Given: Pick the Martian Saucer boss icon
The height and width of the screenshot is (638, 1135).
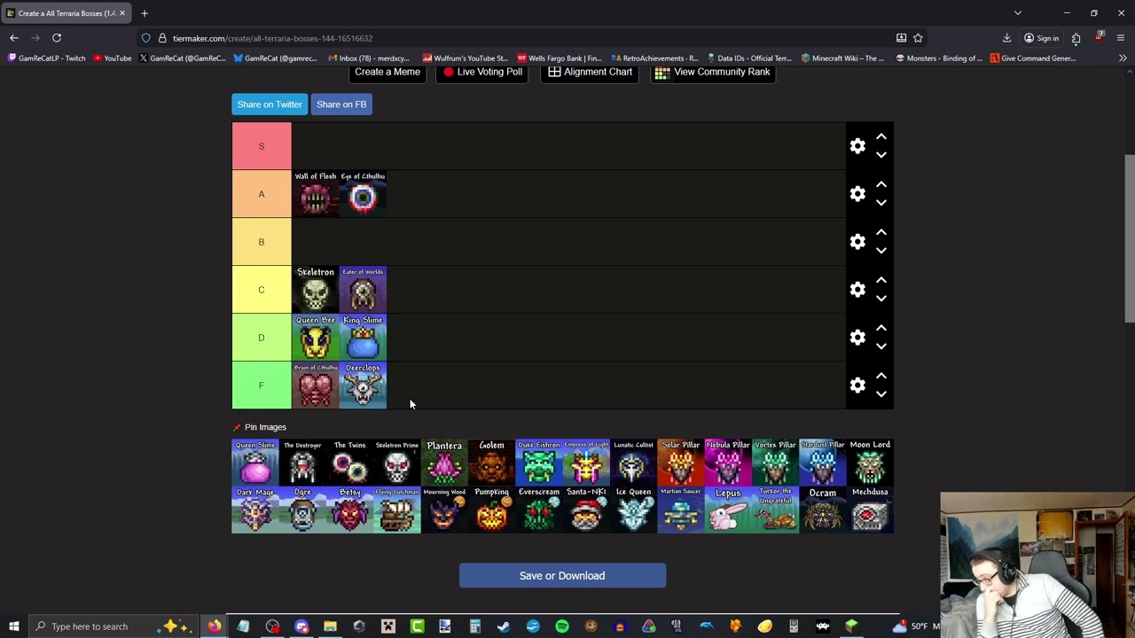Looking at the screenshot, I should [681, 510].
